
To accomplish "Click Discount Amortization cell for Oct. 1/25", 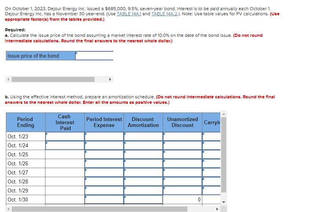I will 143,154.
